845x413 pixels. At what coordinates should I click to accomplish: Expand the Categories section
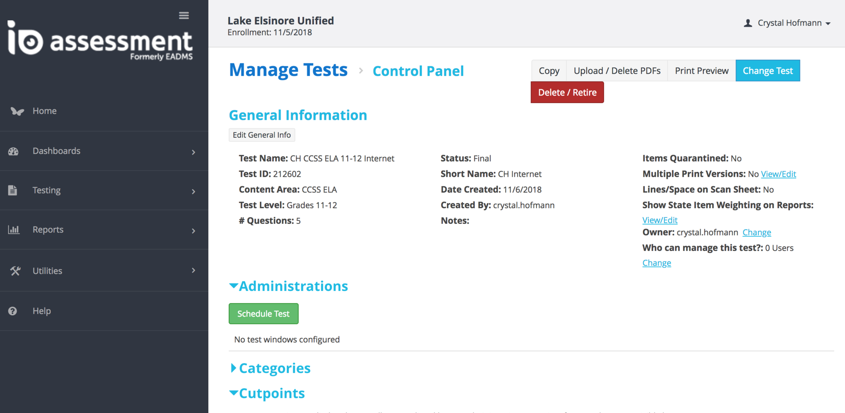click(x=234, y=368)
